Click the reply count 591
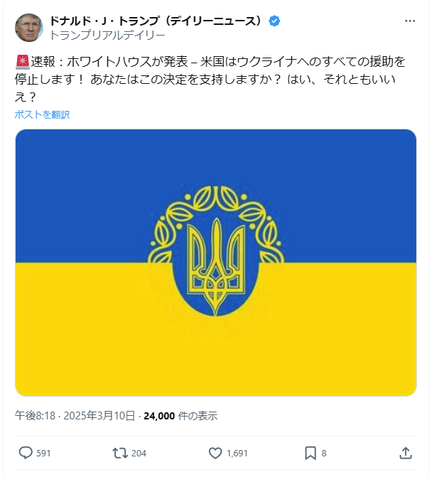Viewport: 434px width, 477px height. (43, 453)
